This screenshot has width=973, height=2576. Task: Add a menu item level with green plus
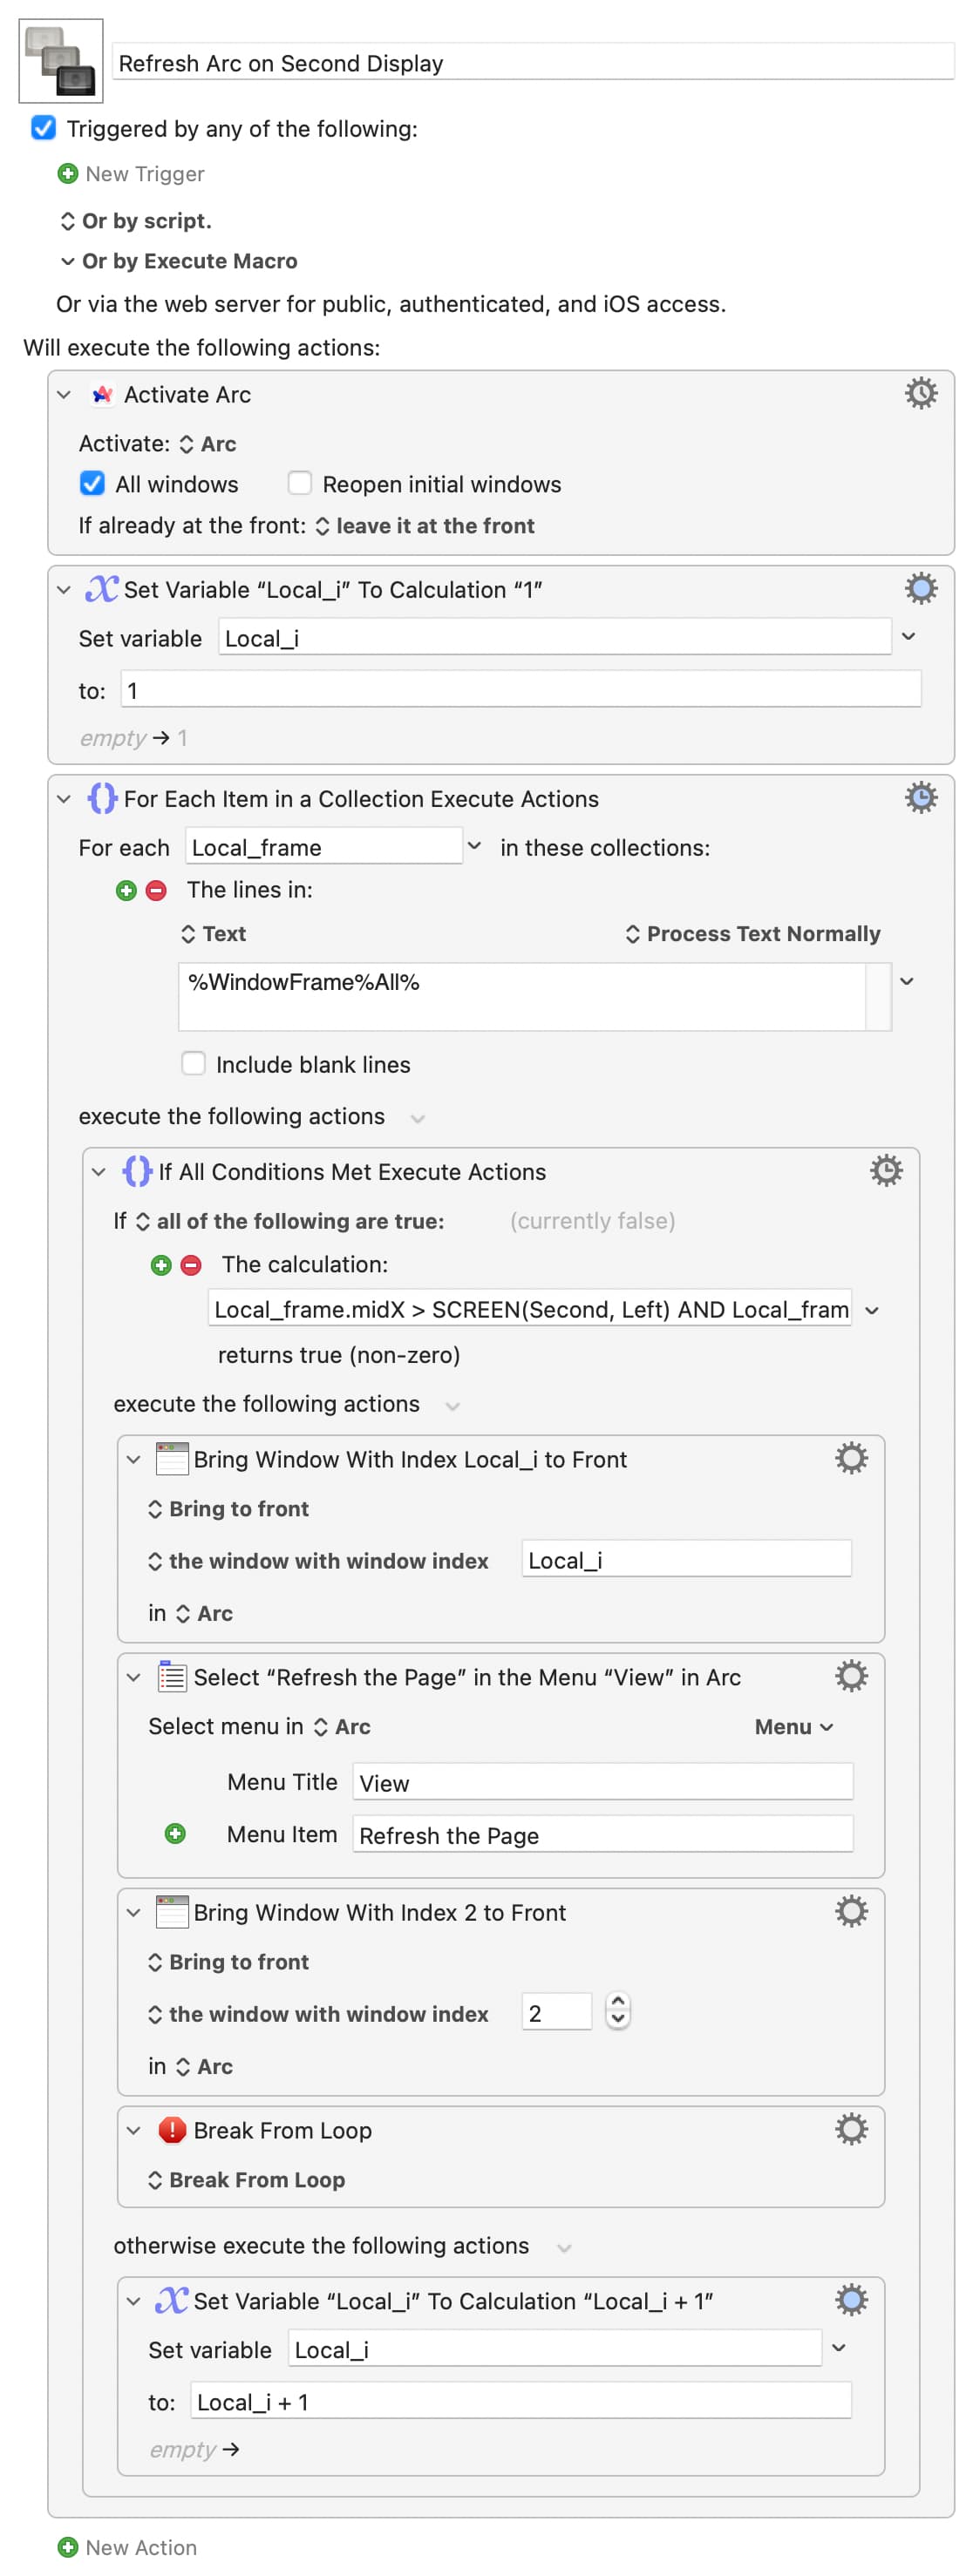click(x=175, y=1833)
